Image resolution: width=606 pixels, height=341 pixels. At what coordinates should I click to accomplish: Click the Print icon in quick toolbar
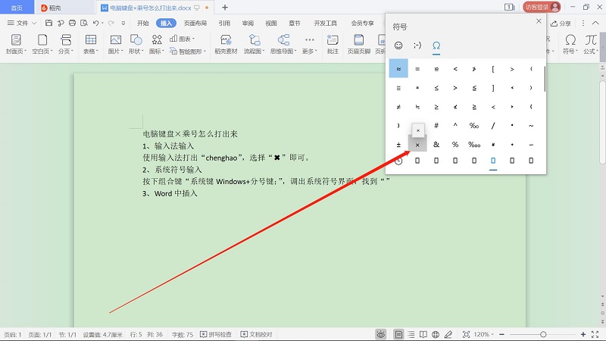[70, 23]
